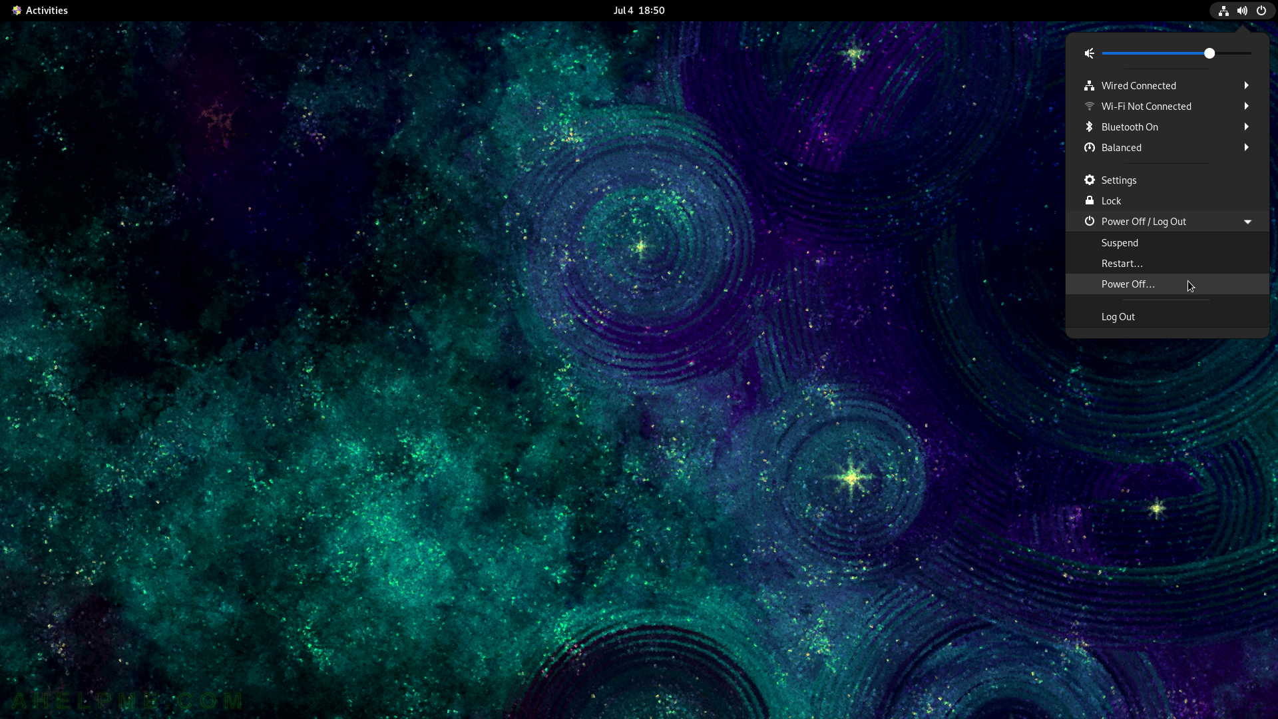The width and height of the screenshot is (1278, 719).
Task: Expand the Wi-Fi Not Connected submenu arrow
Action: click(1246, 106)
